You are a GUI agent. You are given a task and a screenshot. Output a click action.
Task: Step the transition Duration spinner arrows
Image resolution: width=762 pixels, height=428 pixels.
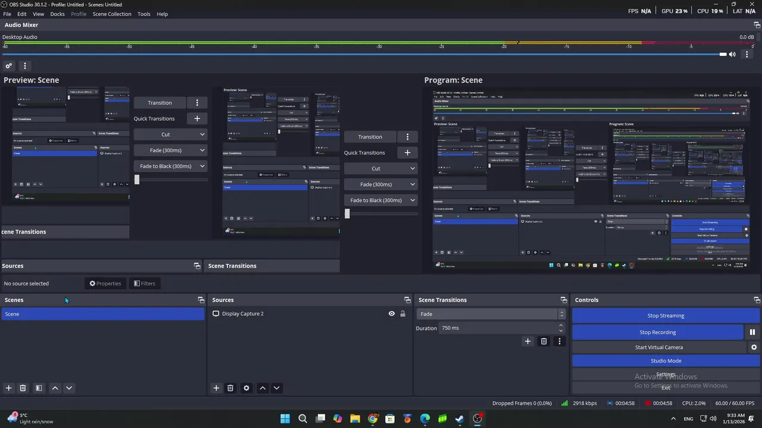point(561,328)
